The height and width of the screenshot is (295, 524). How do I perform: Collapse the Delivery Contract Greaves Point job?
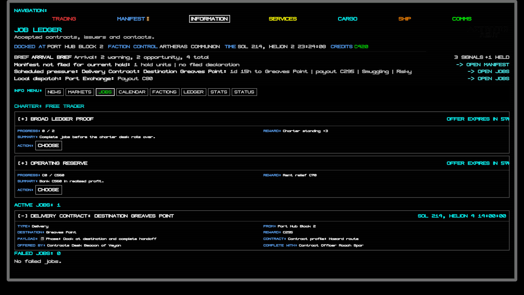click(23, 216)
